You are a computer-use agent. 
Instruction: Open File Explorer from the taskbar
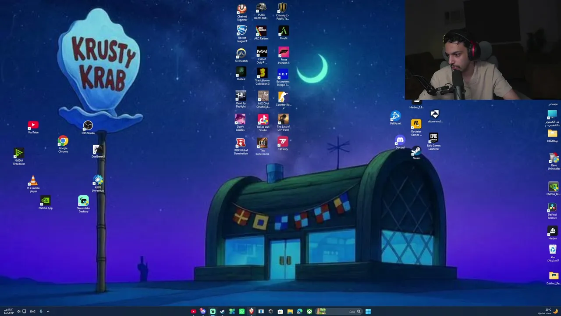290,312
